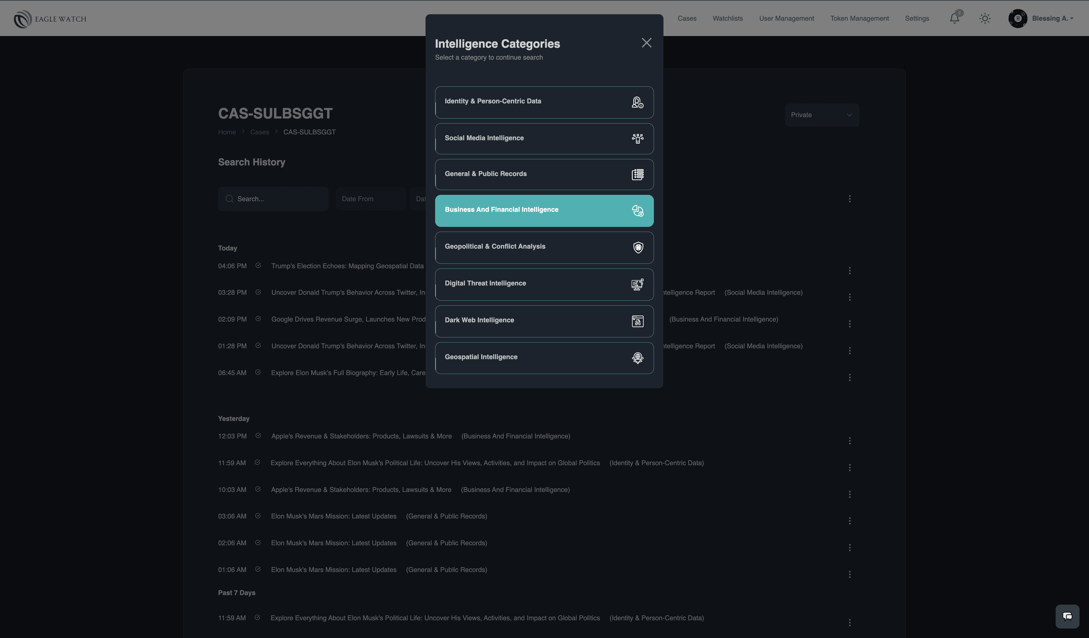Viewport: 1089px width, 638px height.
Task: Click the Cases breadcrumb link
Action: 259,132
